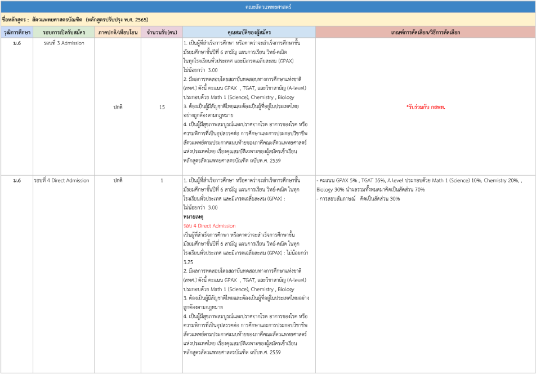Click the cell showing 15 seats

click(162, 106)
